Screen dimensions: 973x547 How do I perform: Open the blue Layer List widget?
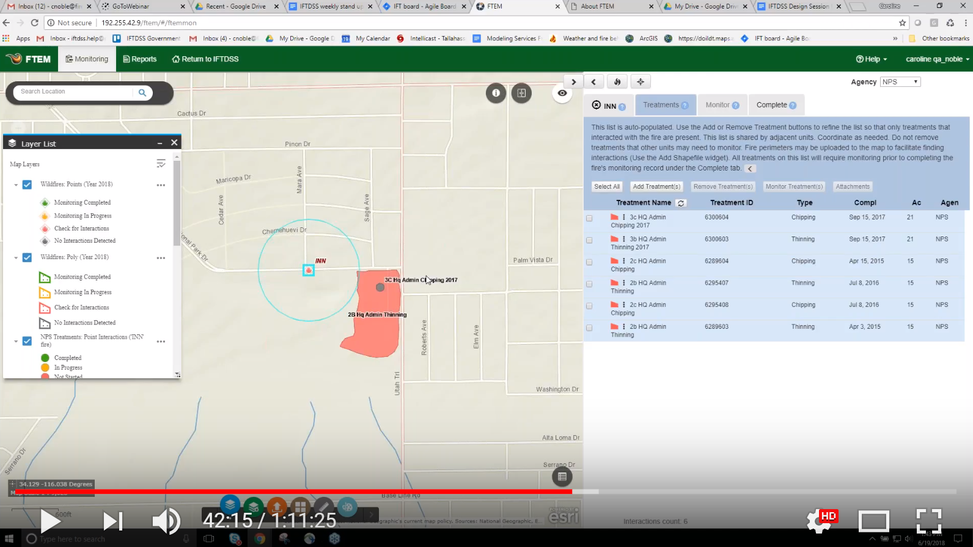pos(230,505)
